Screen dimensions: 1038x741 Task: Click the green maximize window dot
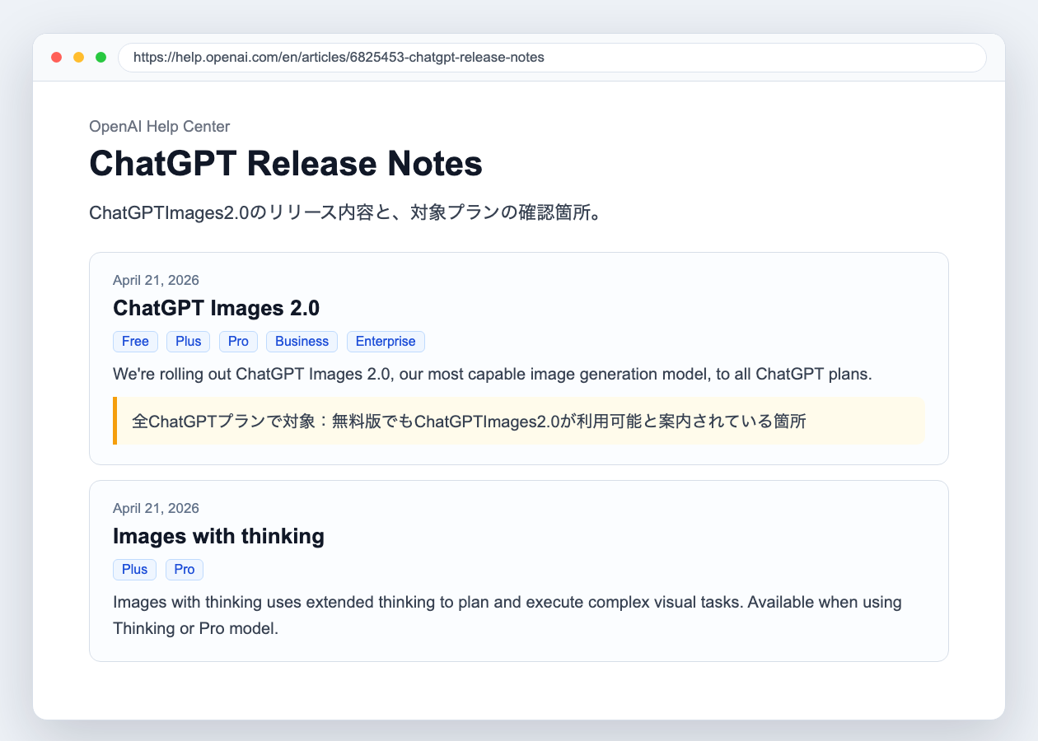click(101, 58)
